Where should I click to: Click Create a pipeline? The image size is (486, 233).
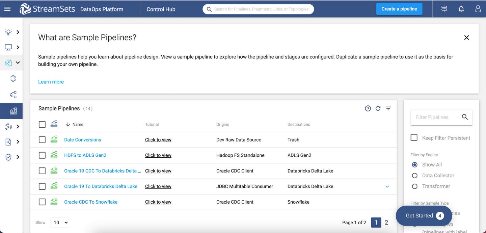pyautogui.click(x=399, y=9)
